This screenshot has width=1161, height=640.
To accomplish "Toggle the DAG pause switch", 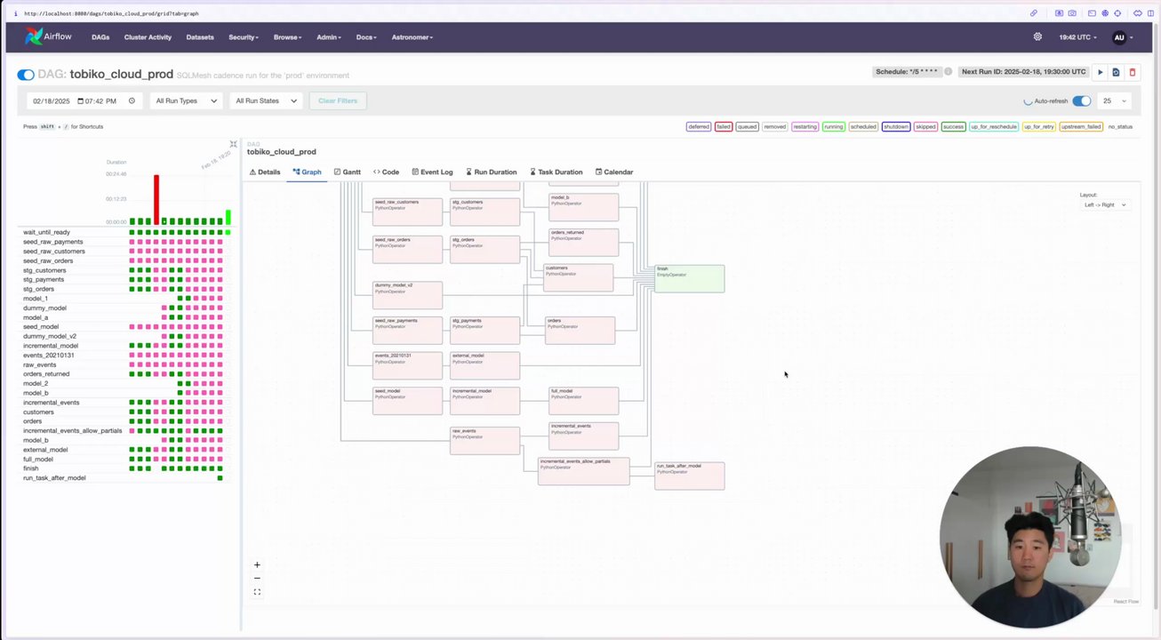I will point(26,75).
